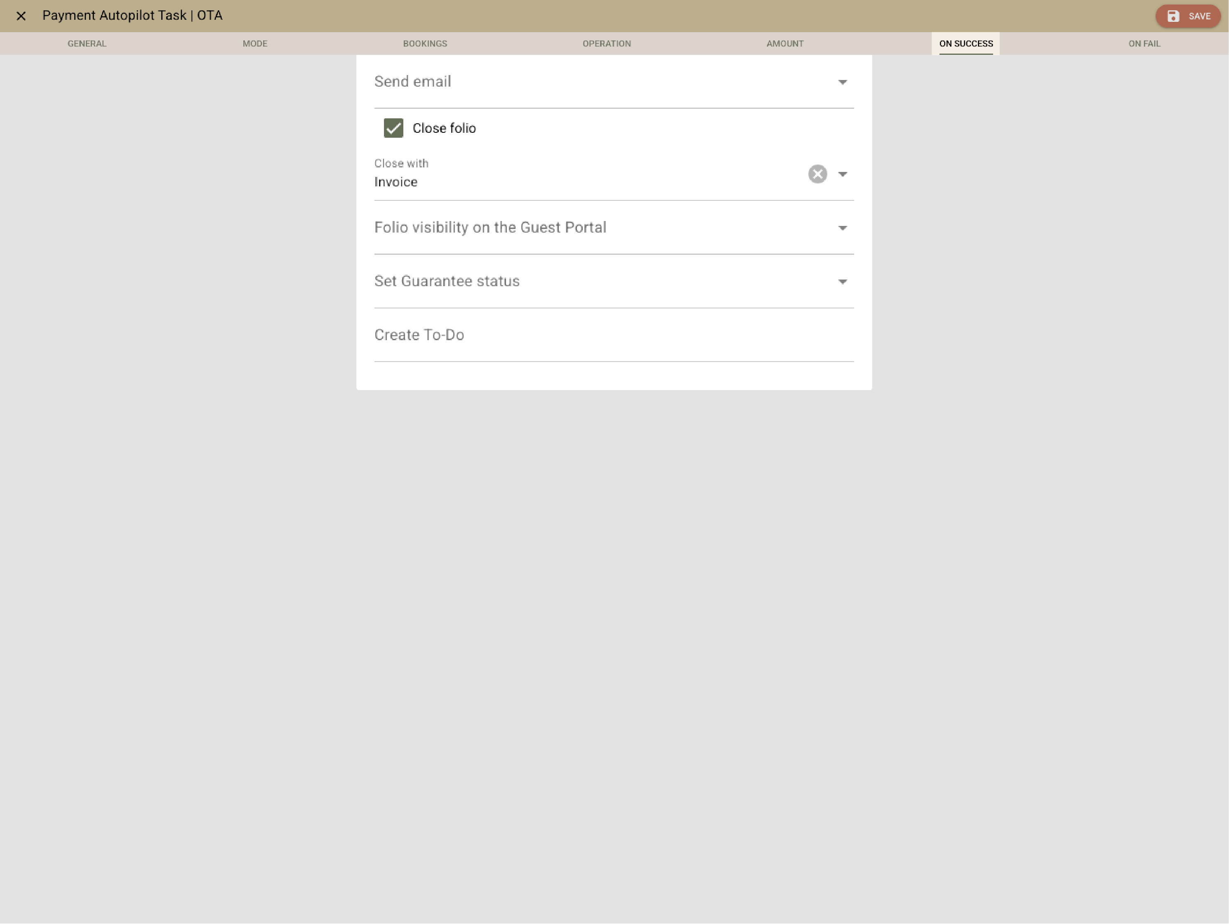This screenshot has height=924, width=1229.
Task: Switch to the ON FAIL tab
Action: pos(1144,43)
